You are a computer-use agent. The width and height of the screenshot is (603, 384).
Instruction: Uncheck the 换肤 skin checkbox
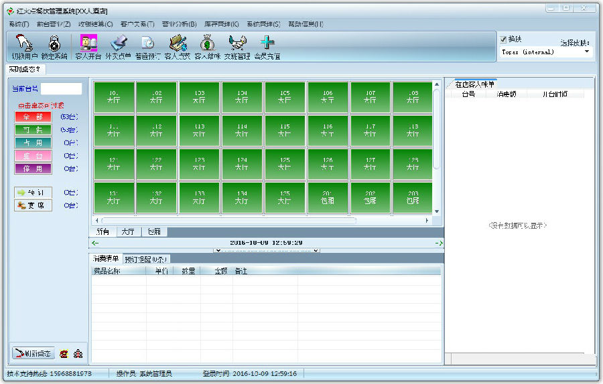click(x=504, y=39)
